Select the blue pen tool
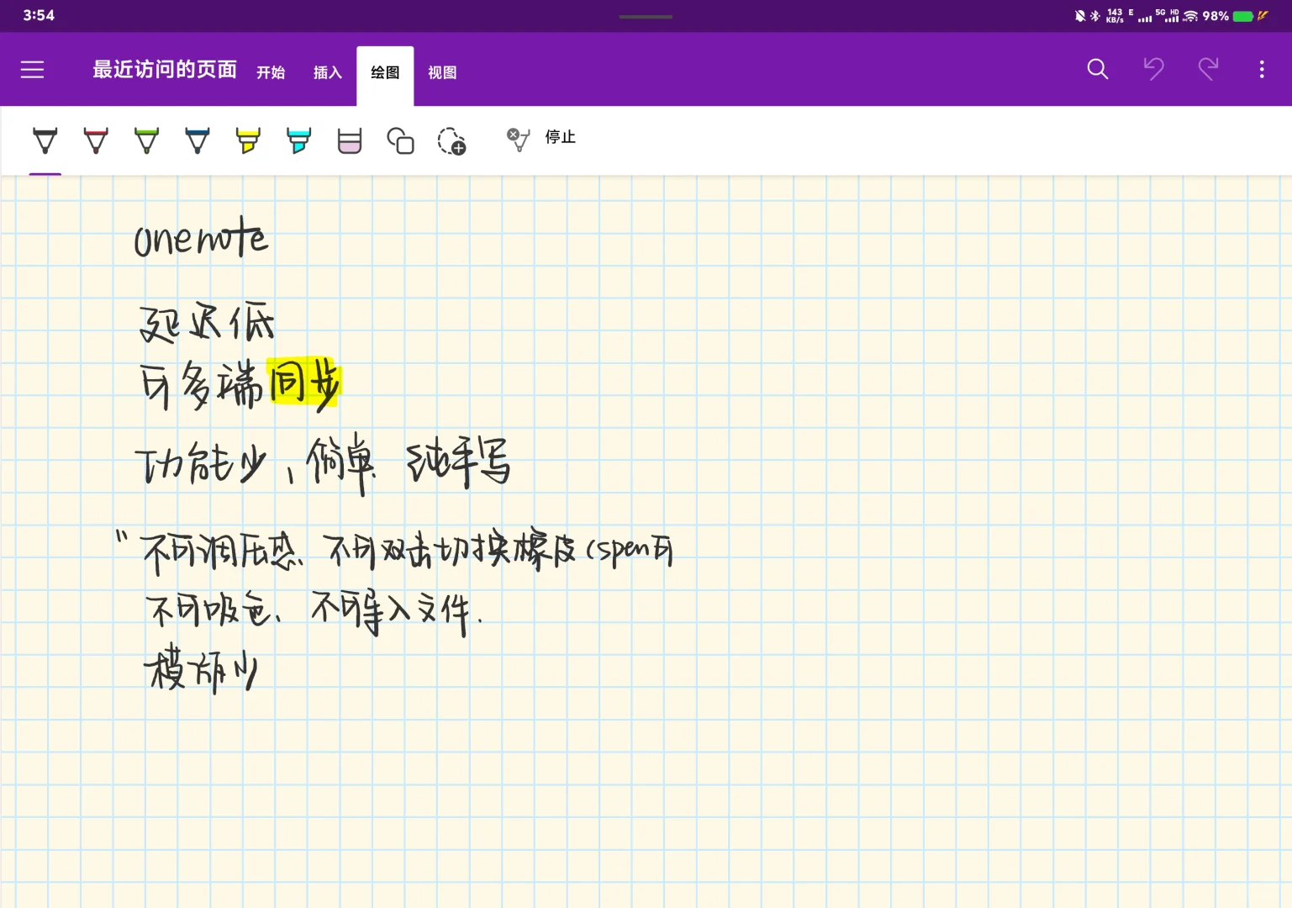The image size is (1292, 908). tap(198, 140)
